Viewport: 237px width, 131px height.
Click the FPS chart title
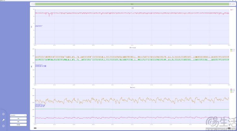[132, 8]
